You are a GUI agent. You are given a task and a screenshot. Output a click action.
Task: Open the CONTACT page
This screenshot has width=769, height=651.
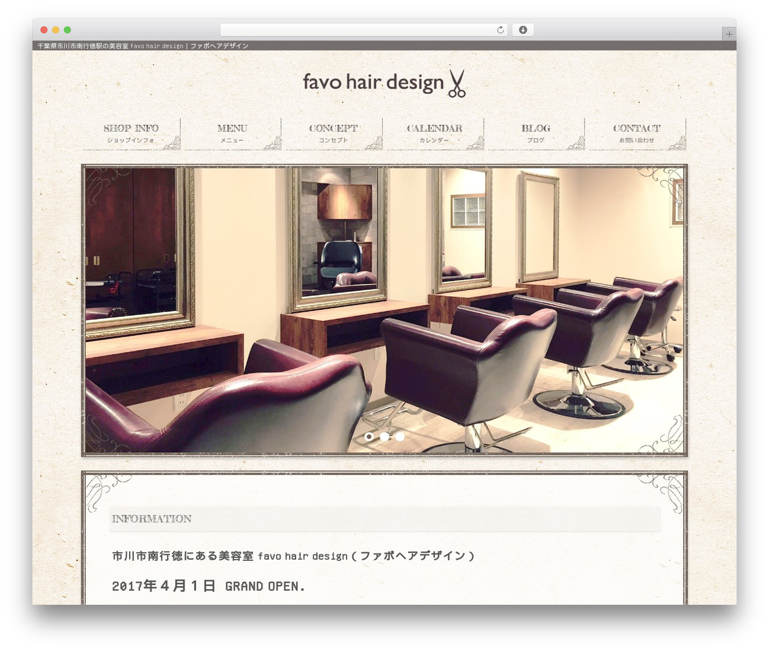(637, 133)
